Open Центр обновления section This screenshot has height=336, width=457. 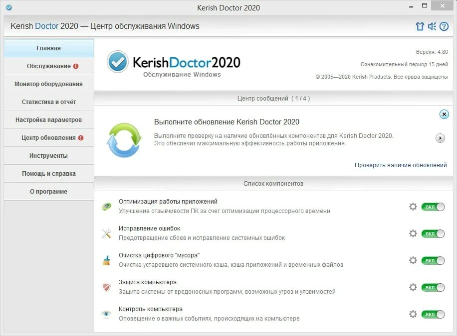coord(49,137)
